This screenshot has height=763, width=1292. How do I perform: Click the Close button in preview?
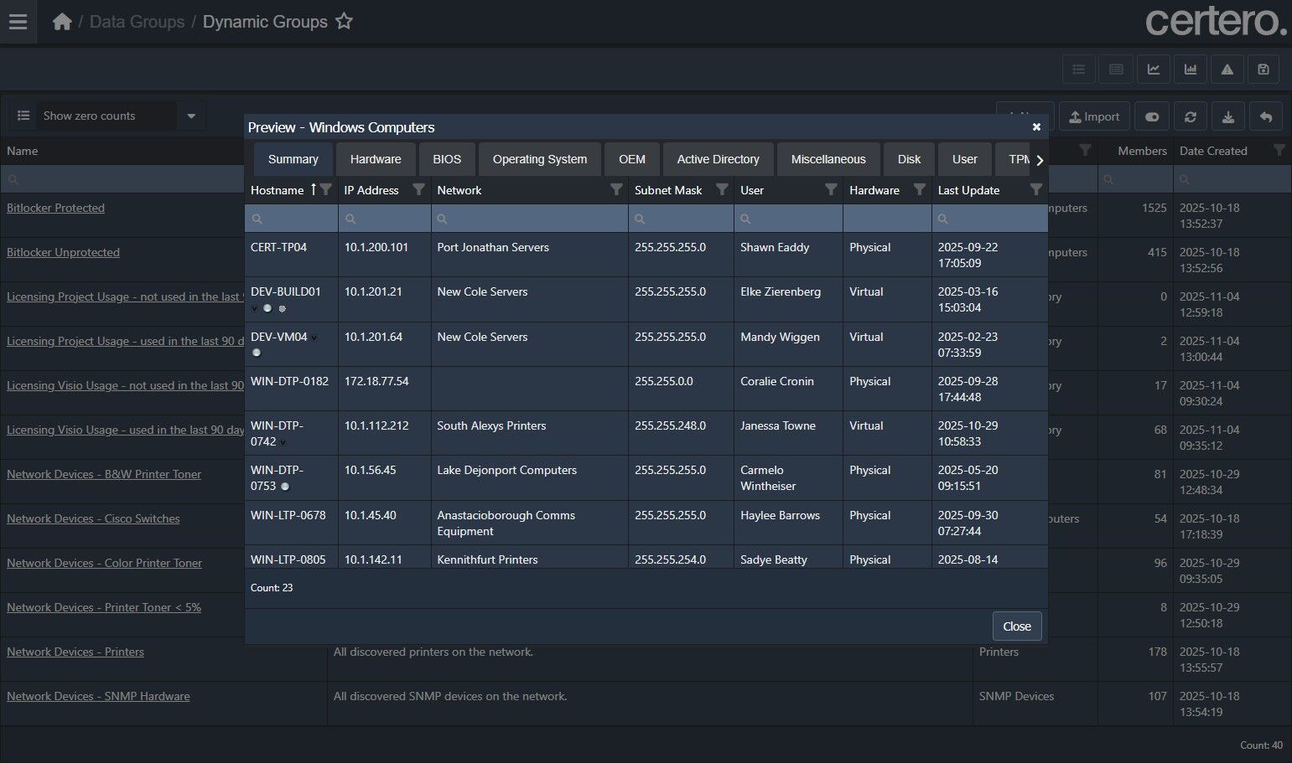(1016, 626)
